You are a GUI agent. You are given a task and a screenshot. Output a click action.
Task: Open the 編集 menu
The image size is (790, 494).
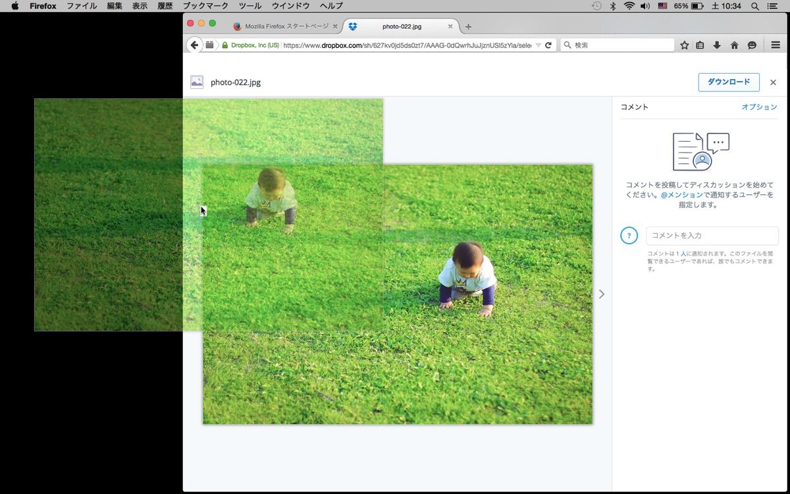[x=115, y=6]
